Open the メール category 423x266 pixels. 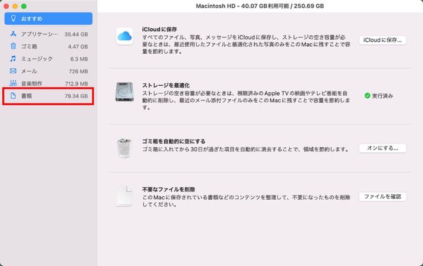[x=48, y=71]
